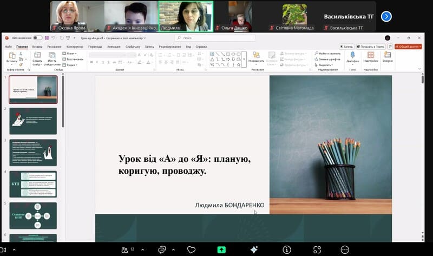The height and width of the screenshot is (256, 433).
Task: Click the Format Painter brush icon
Action: [21, 64]
